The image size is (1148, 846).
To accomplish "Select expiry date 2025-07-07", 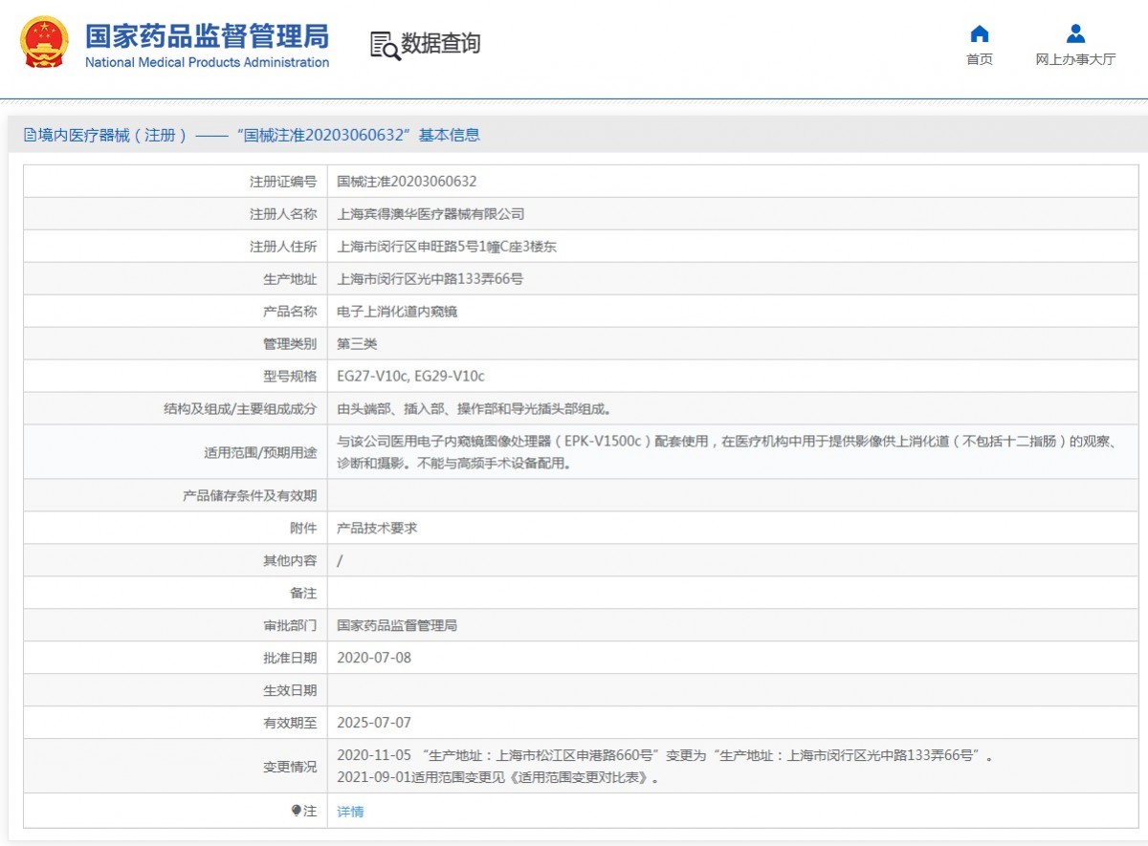I will [x=374, y=723].
